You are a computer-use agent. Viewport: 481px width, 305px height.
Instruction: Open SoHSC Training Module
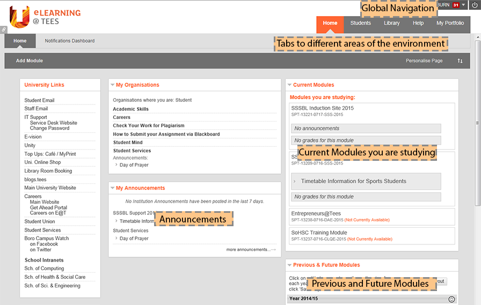(x=319, y=233)
